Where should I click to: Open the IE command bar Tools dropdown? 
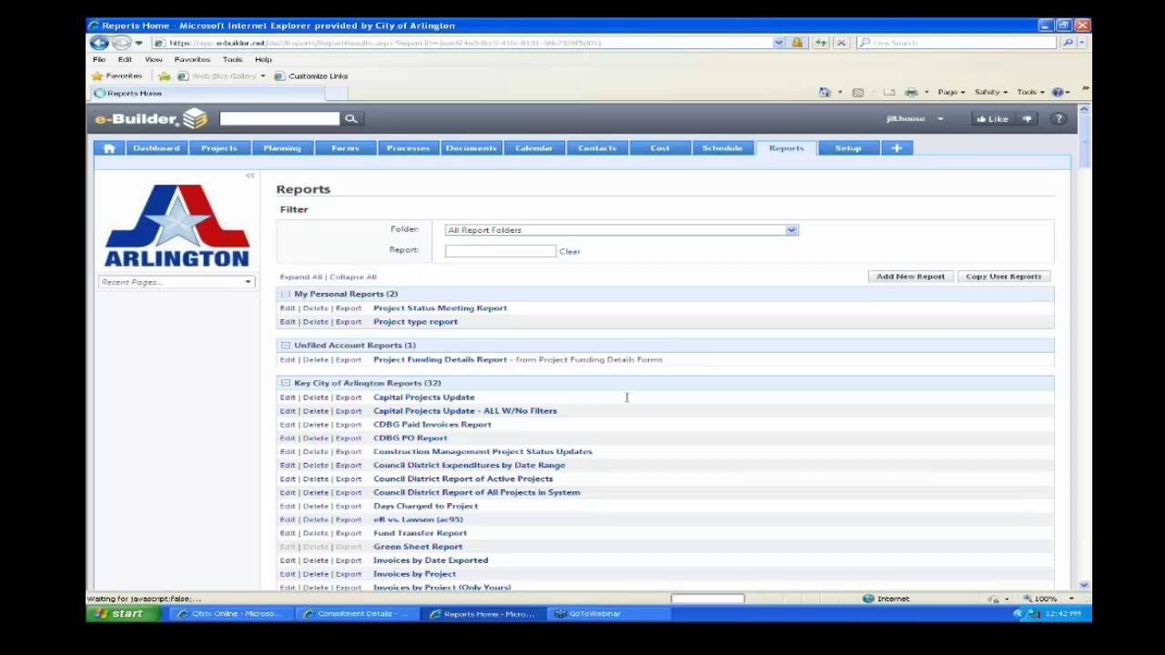1030,92
